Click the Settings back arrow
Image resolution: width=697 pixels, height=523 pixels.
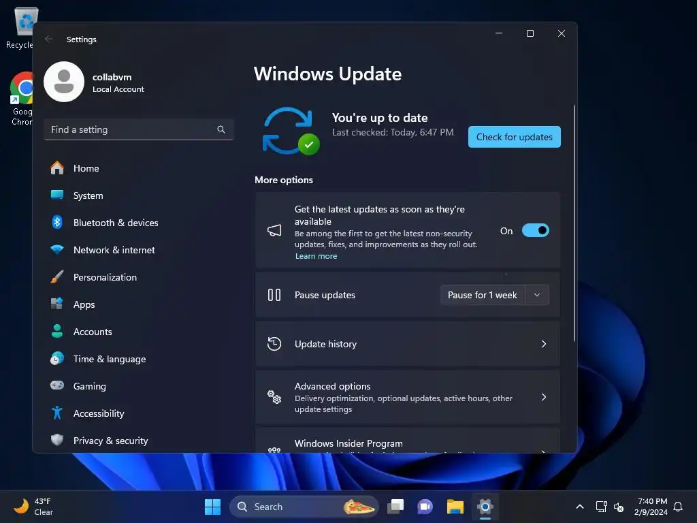[49, 39]
